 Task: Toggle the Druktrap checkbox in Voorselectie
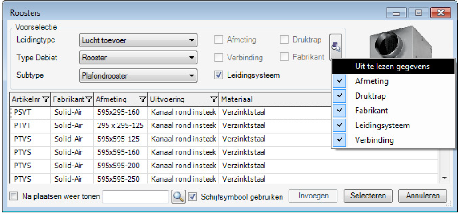(x=284, y=40)
